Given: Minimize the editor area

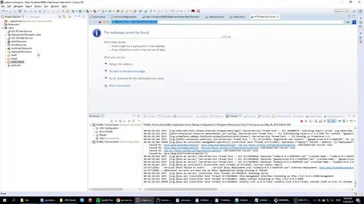Looking at the screenshot, I should 349,16.
